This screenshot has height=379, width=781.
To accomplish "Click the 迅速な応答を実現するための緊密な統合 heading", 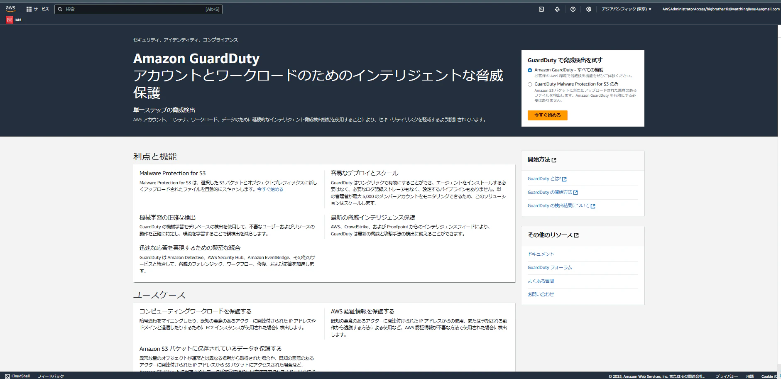I will click(x=190, y=248).
